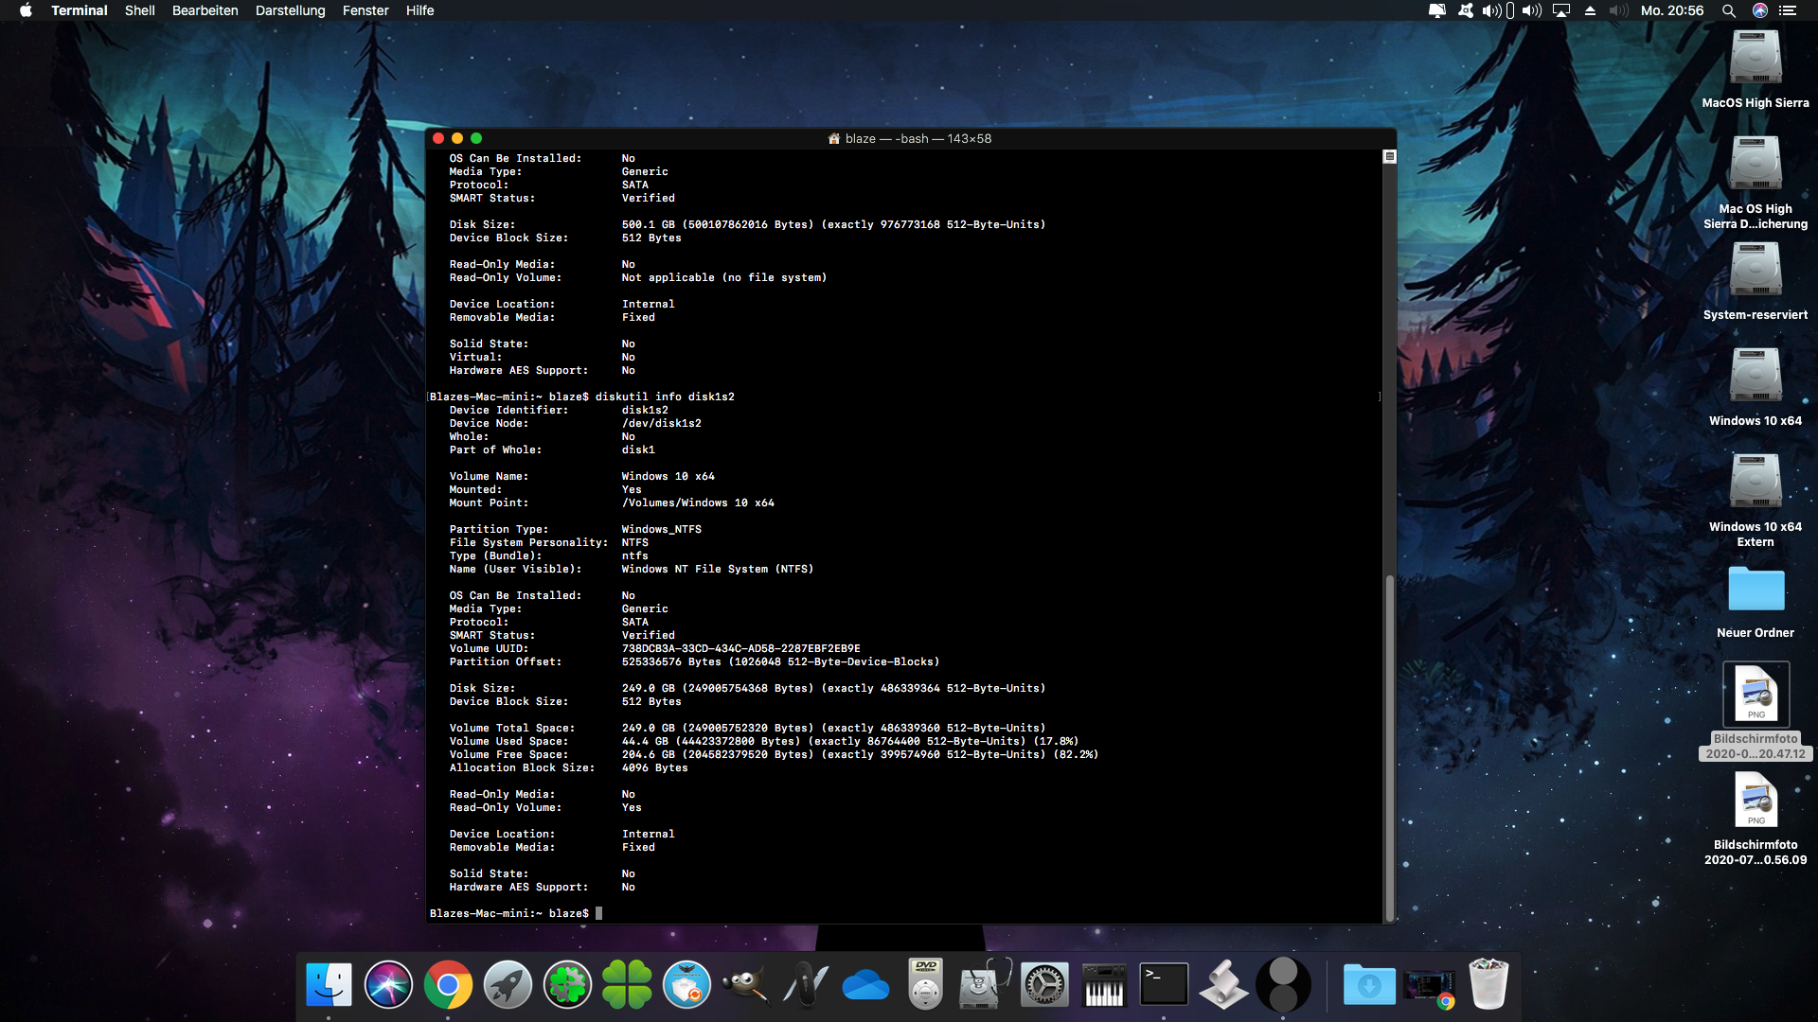The height and width of the screenshot is (1022, 1818).
Task: Open Launchpad rocket icon in dock
Action: tap(508, 985)
